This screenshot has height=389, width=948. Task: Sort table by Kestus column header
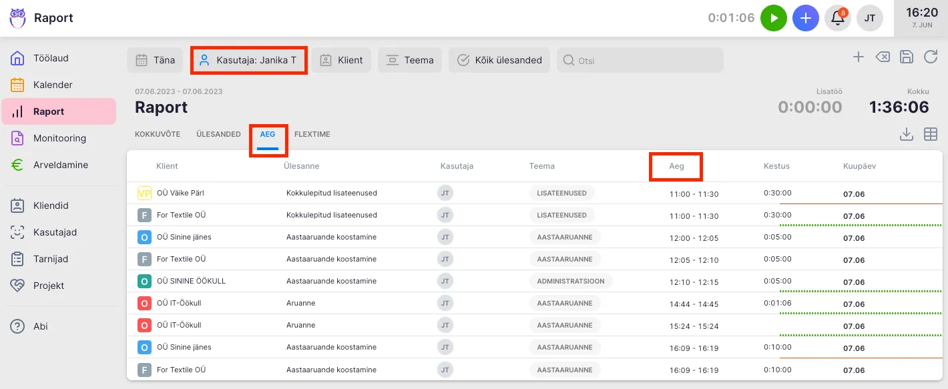click(776, 166)
